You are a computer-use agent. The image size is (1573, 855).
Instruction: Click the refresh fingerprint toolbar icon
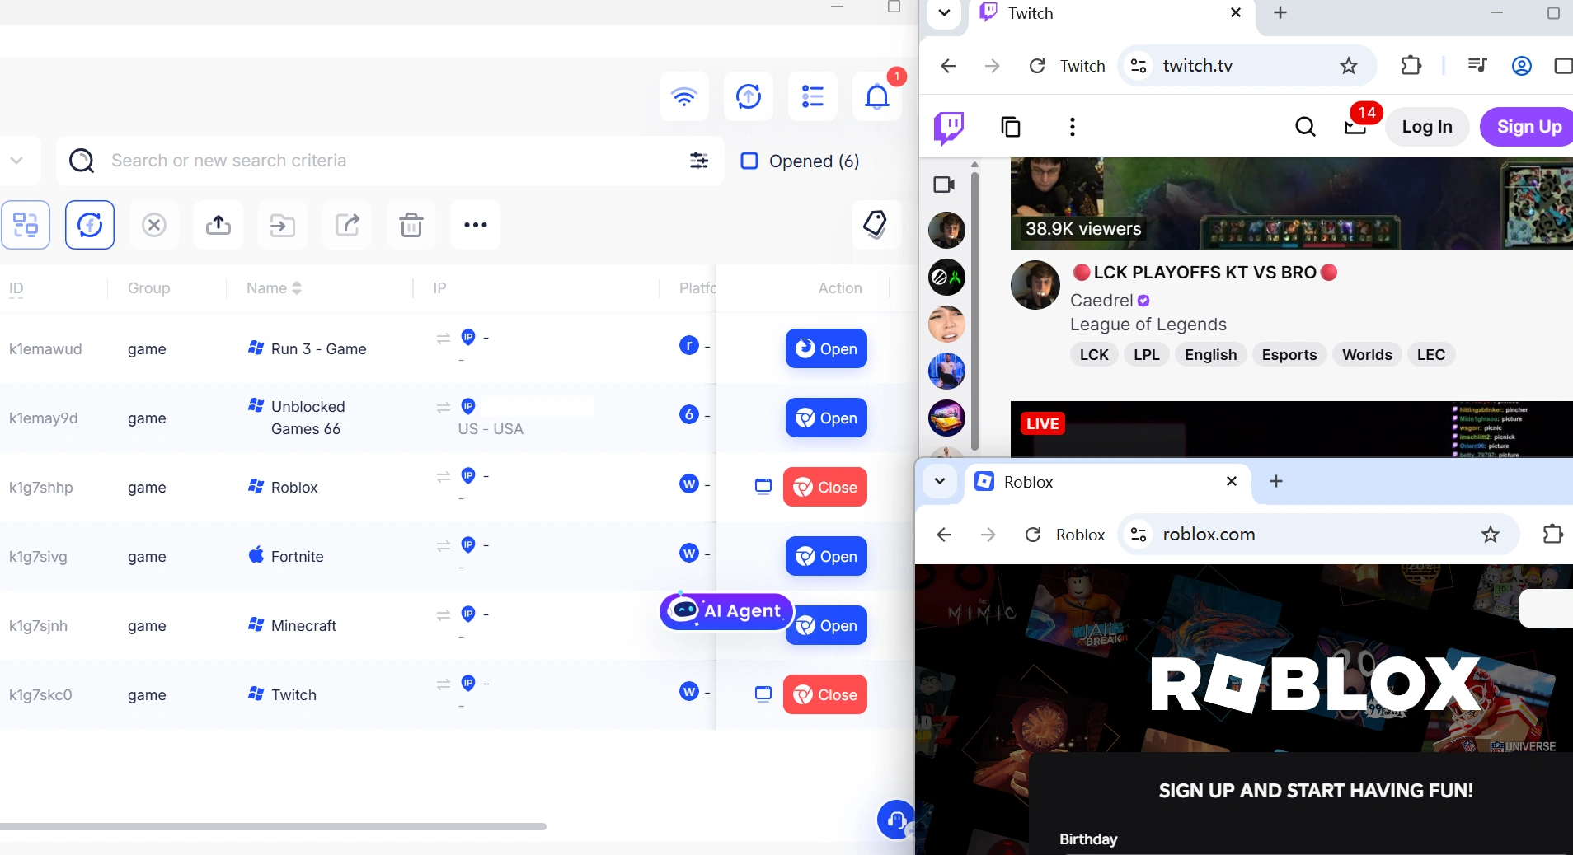90,225
